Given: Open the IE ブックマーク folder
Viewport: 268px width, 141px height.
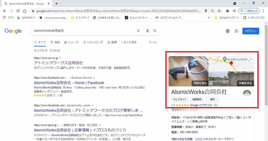Looking at the screenshot, I should click(x=80, y=18).
